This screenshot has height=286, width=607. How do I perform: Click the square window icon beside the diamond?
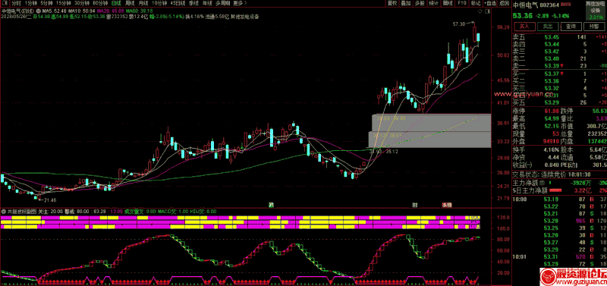pyautogui.click(x=488, y=12)
